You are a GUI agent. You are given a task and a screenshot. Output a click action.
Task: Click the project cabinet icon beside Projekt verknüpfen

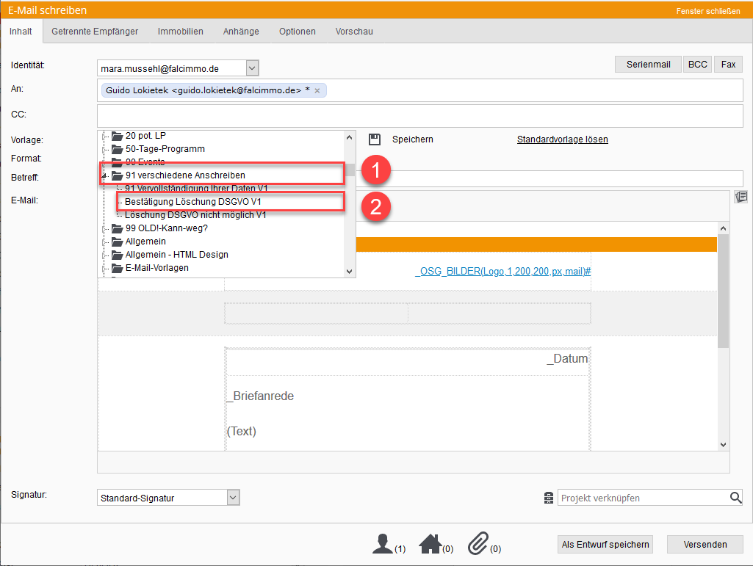(x=548, y=498)
